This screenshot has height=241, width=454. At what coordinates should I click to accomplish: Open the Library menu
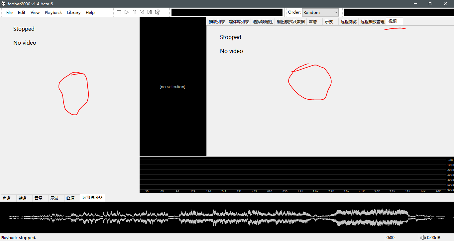pyautogui.click(x=73, y=12)
